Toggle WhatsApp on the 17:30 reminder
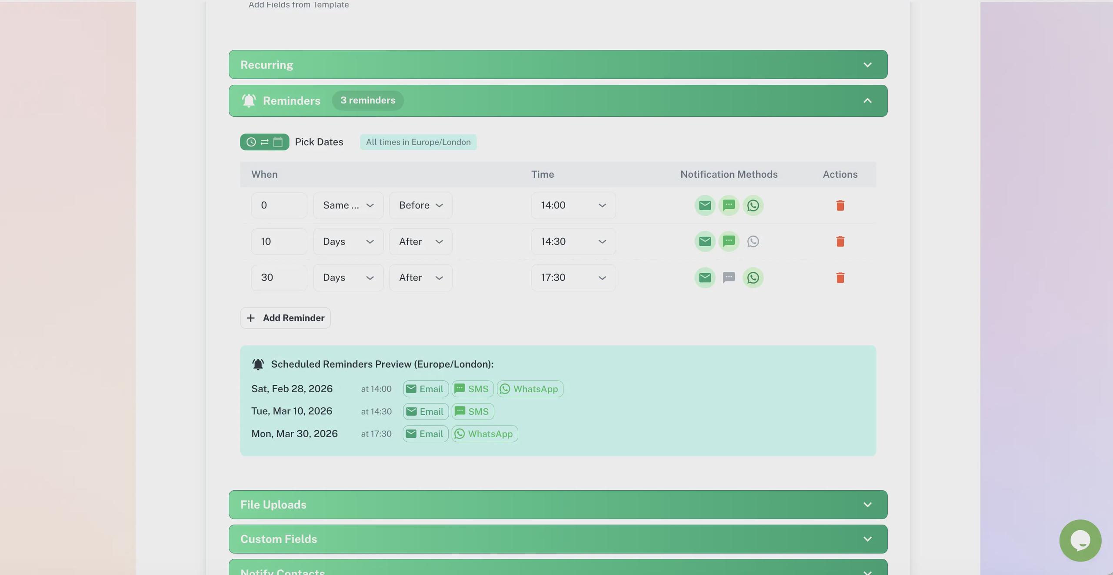Viewport: 1113px width, 575px height. (x=753, y=278)
